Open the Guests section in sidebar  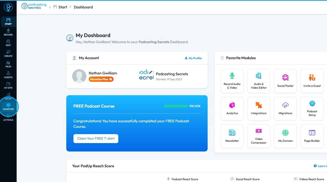(8, 75)
